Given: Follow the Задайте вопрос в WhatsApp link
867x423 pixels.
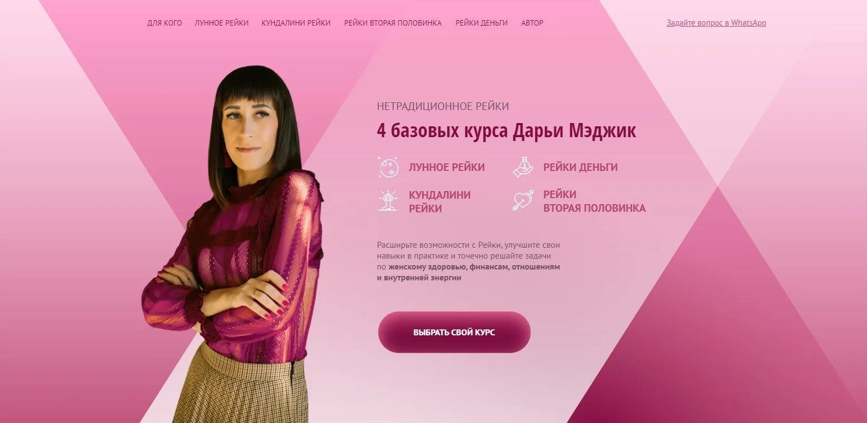Looking at the screenshot, I should (x=716, y=23).
